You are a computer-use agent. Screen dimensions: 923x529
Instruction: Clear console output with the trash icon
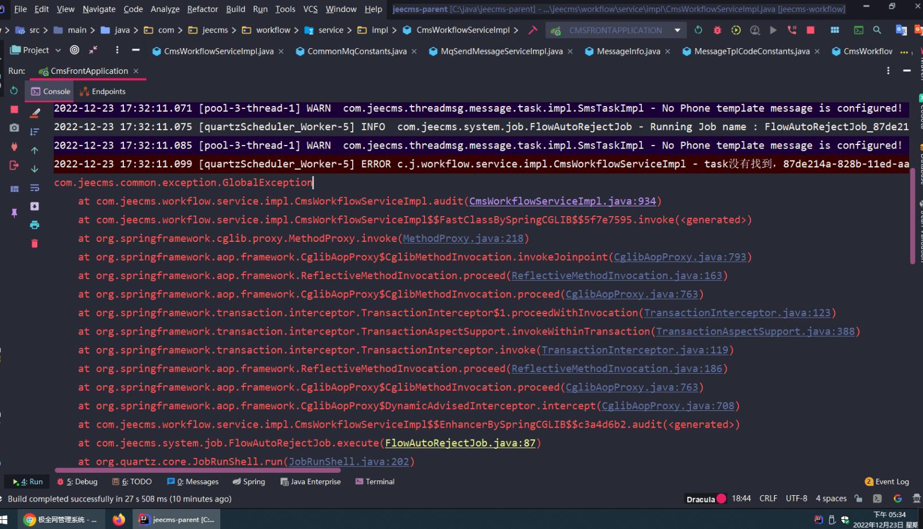34,244
